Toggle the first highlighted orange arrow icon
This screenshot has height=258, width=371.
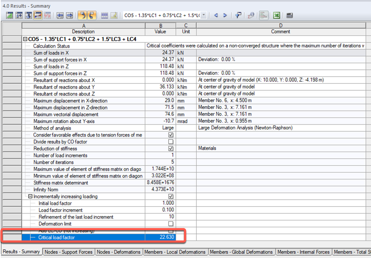(82, 15)
